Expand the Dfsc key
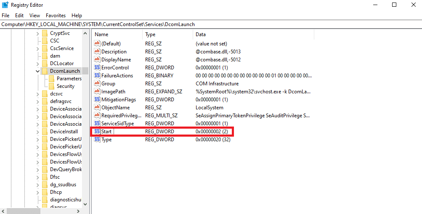Image resolution: width=422 pixels, height=214 pixels. [37, 177]
